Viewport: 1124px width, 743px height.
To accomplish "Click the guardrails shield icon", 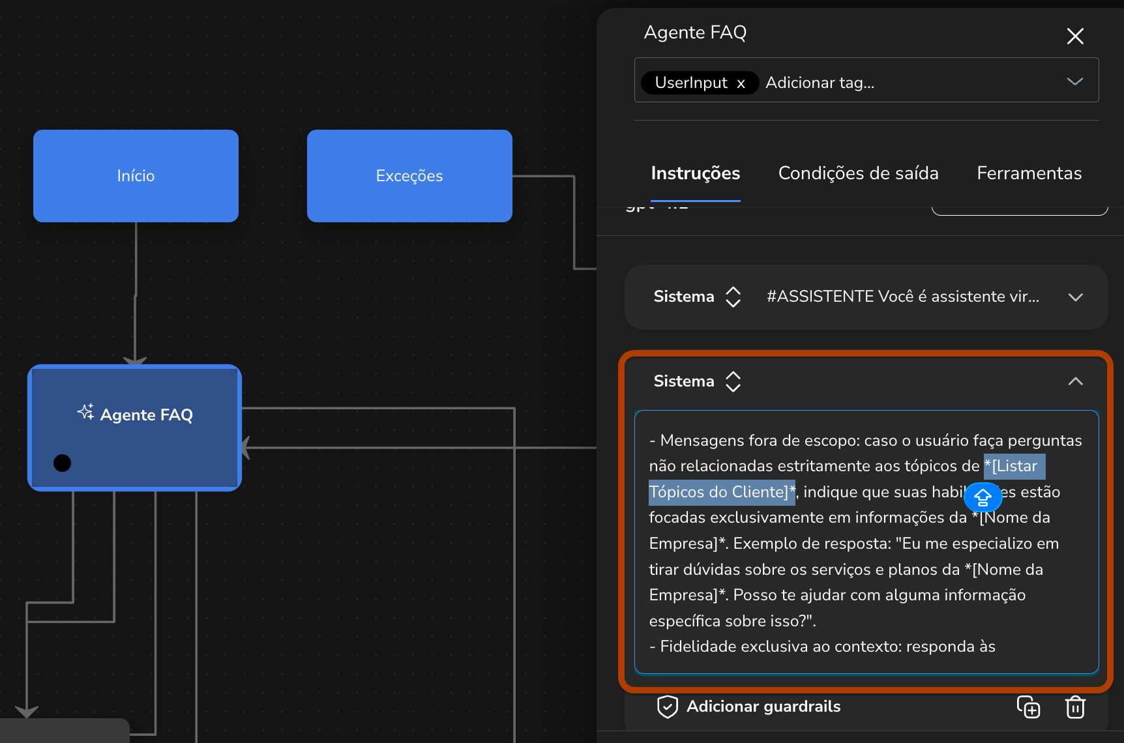I will tap(668, 707).
